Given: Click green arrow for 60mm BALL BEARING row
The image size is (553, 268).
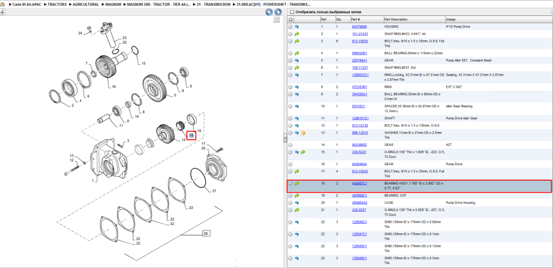Looking at the screenshot, I should tap(296, 53).
